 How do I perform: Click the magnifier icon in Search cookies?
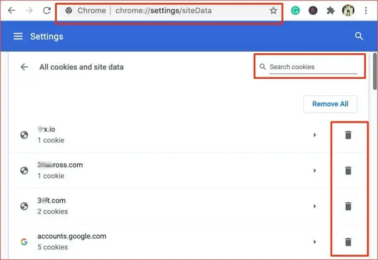click(263, 67)
